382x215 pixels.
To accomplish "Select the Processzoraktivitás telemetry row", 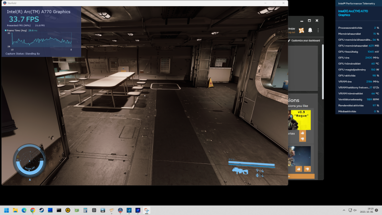I will coord(359,28).
